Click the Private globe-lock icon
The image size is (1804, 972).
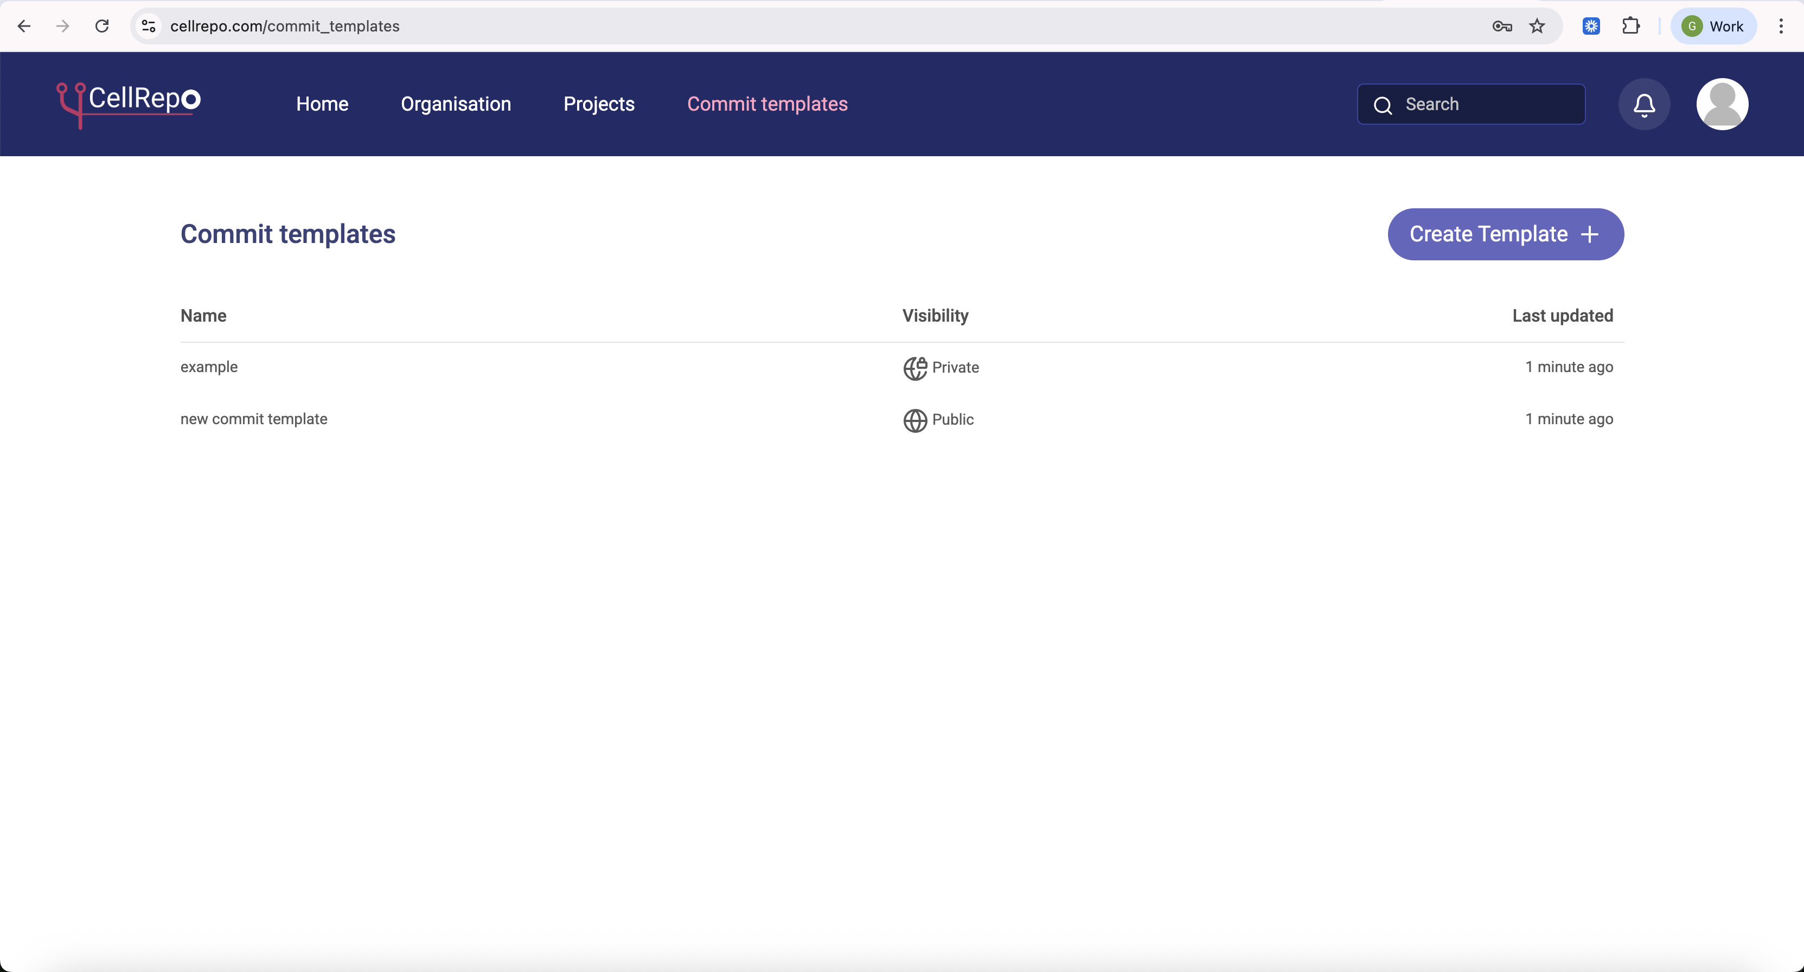pos(914,368)
